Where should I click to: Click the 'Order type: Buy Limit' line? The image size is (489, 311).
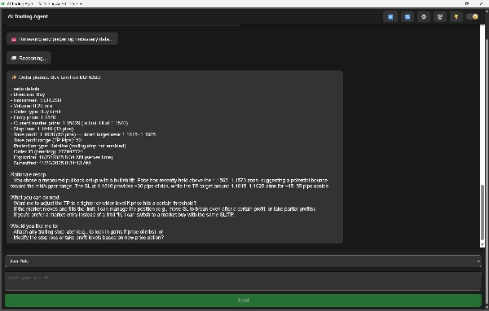click(x=36, y=112)
